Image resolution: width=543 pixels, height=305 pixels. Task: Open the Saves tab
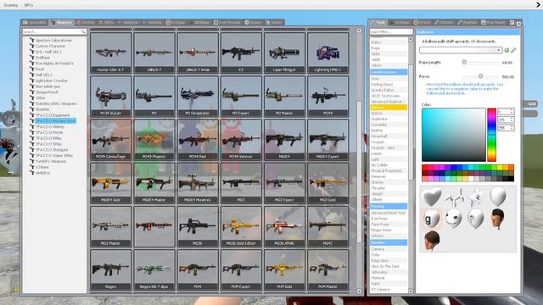274,23
